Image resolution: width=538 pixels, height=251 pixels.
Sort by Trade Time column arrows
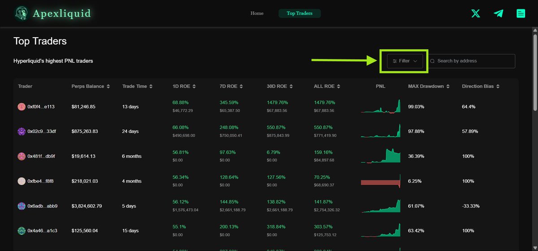click(151, 86)
